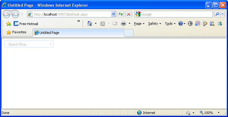Click the red Stop loading button
Viewport: 228px width, 117px height.
129,14
